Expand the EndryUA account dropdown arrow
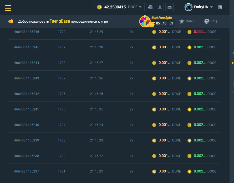The width and height of the screenshot is (234, 183). [x=211, y=7]
